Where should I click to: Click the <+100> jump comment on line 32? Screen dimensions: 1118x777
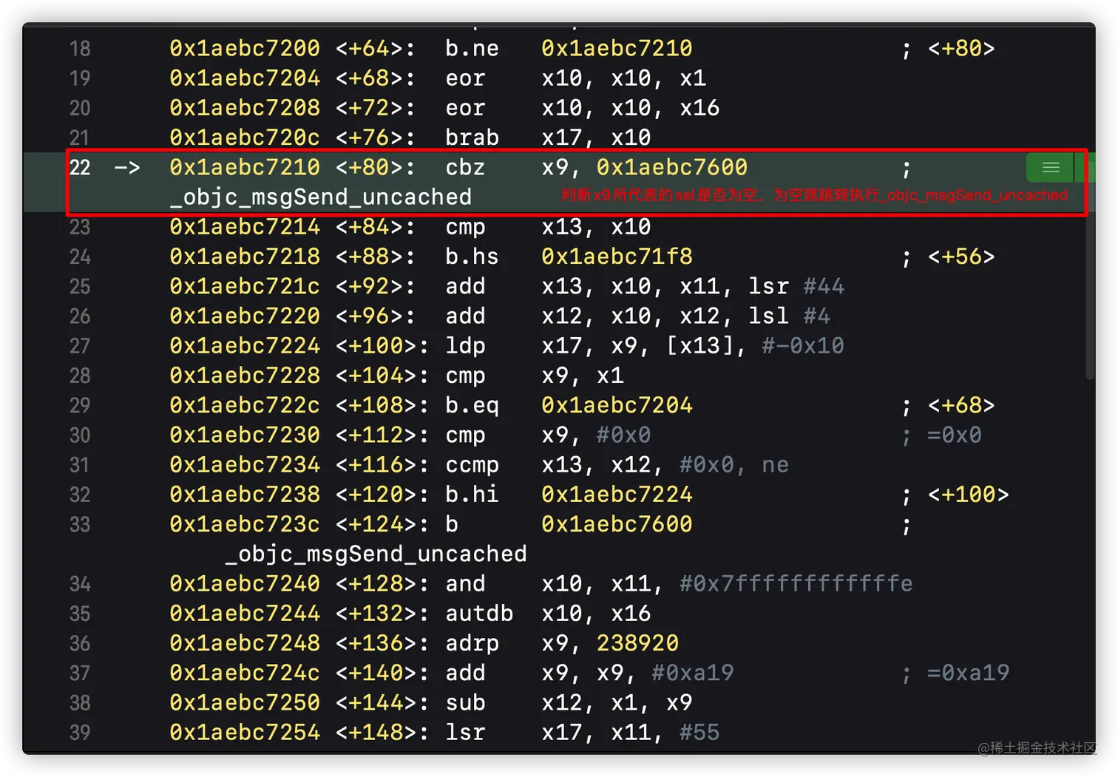(967, 495)
